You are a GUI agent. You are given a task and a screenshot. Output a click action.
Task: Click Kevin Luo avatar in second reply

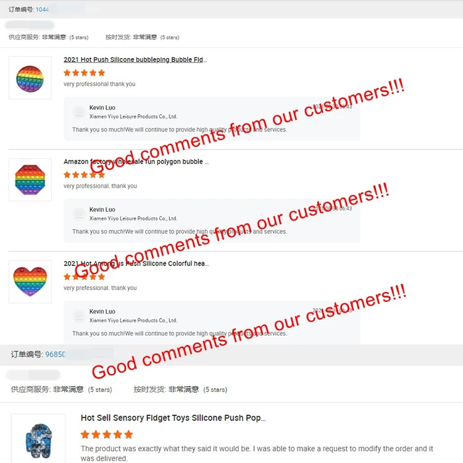79,214
